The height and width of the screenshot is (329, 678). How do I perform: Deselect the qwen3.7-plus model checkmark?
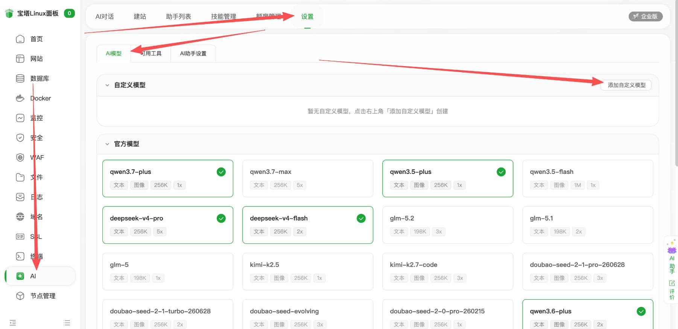point(221,172)
